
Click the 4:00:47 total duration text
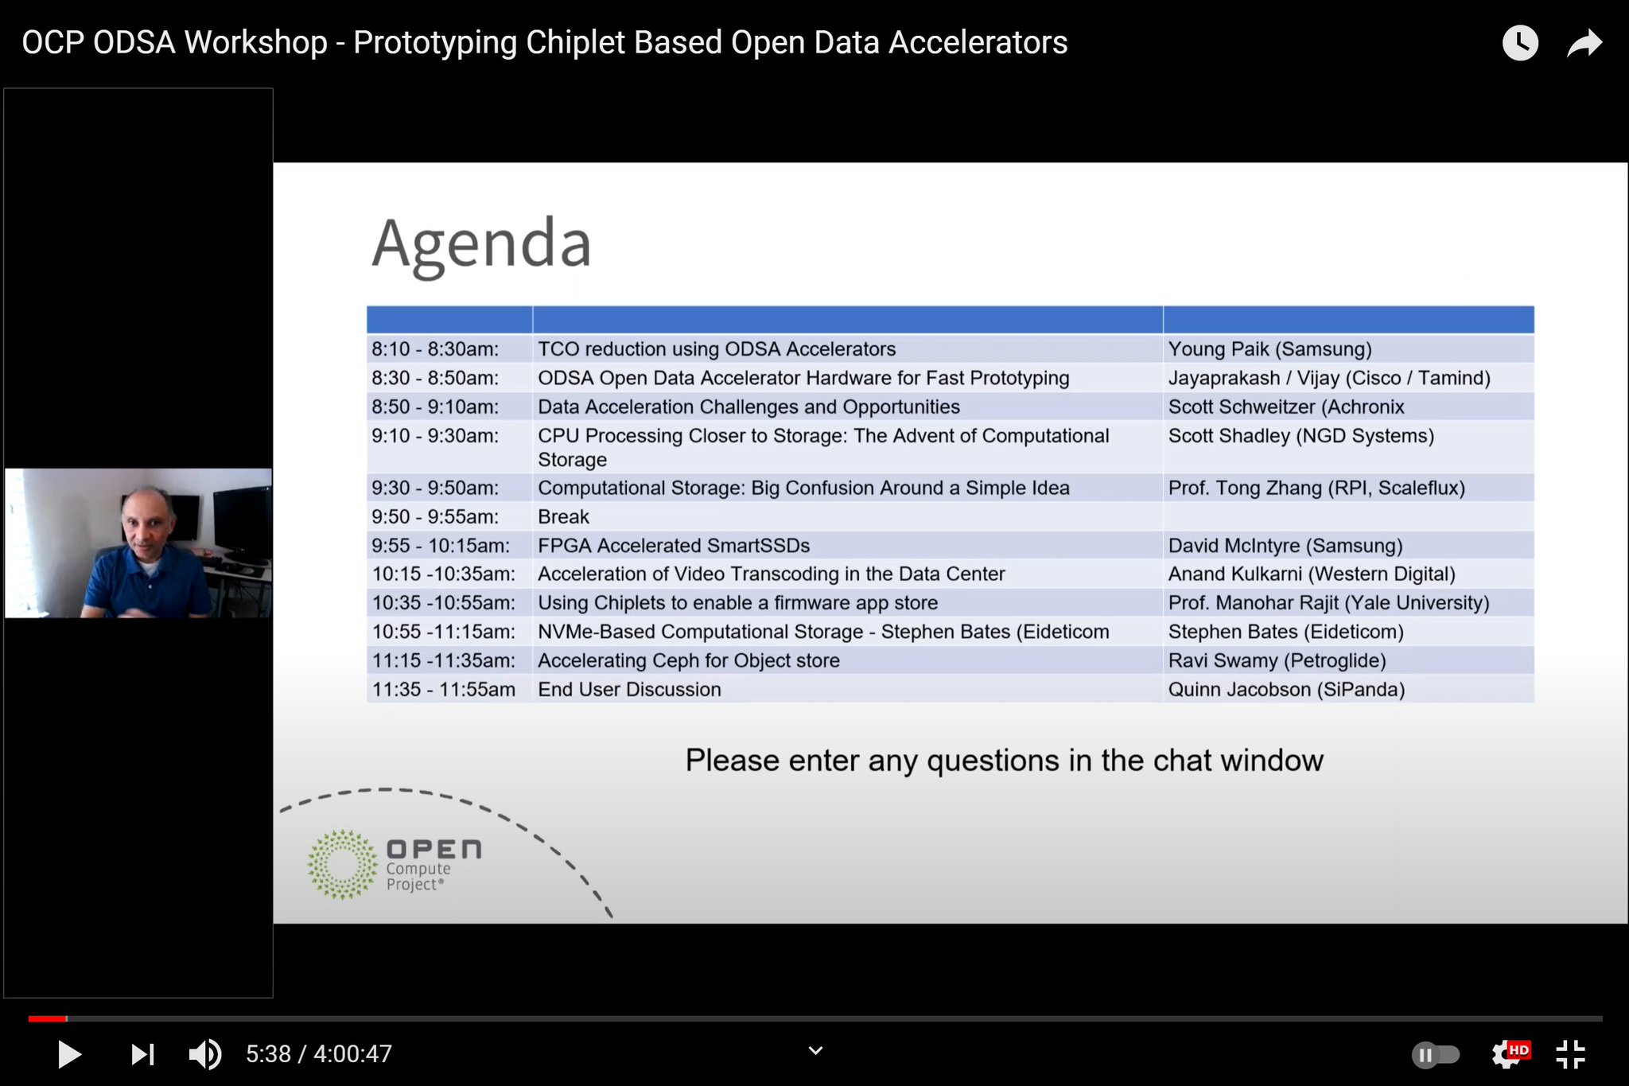tap(352, 1053)
